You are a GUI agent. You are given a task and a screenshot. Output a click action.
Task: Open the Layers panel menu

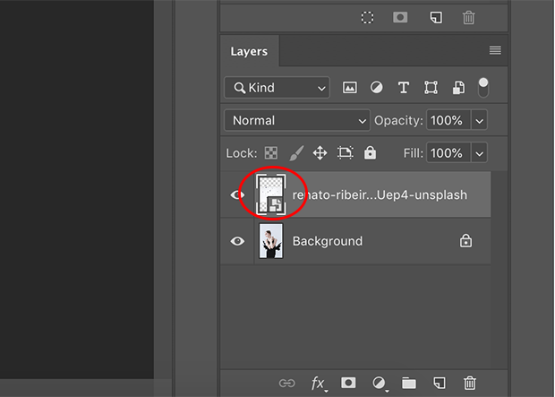click(495, 50)
